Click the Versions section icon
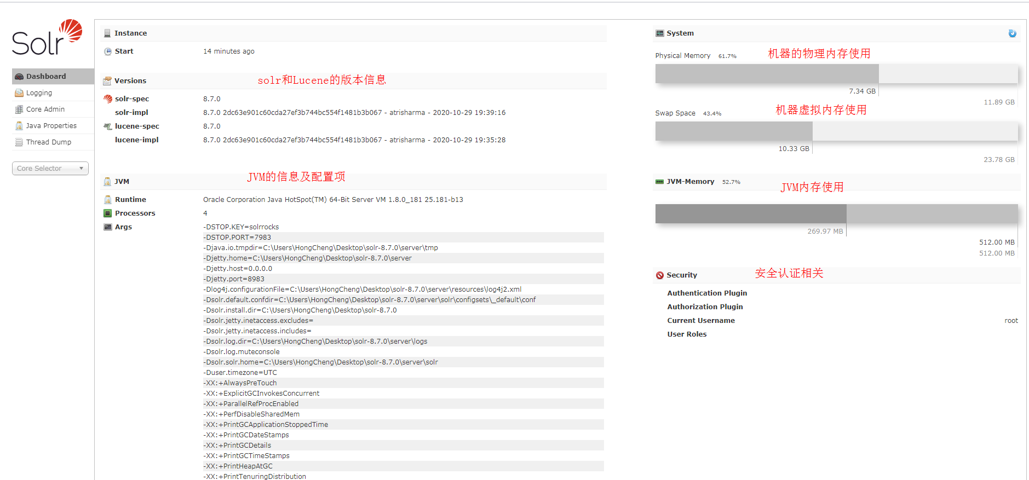Image resolution: width=1029 pixels, height=480 pixels. point(107,81)
